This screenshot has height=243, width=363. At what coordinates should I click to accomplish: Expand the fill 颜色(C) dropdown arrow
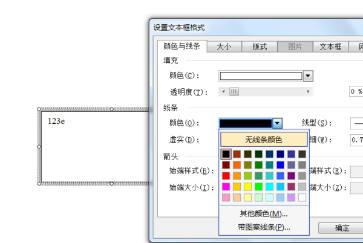tap(308, 76)
